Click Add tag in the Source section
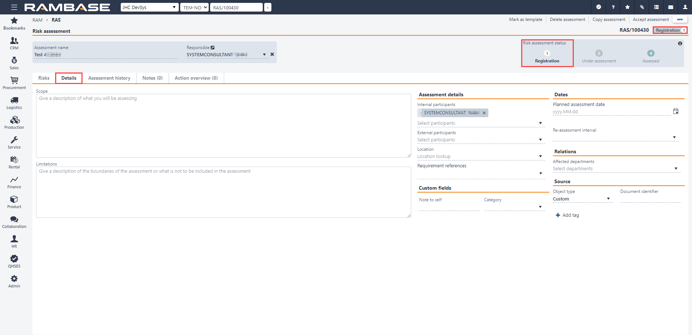Image resolution: width=692 pixels, height=335 pixels. pos(567,215)
